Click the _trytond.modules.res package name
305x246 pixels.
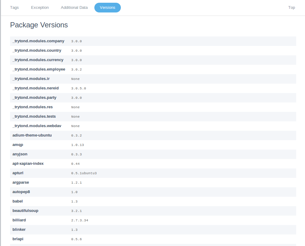tap(33, 107)
